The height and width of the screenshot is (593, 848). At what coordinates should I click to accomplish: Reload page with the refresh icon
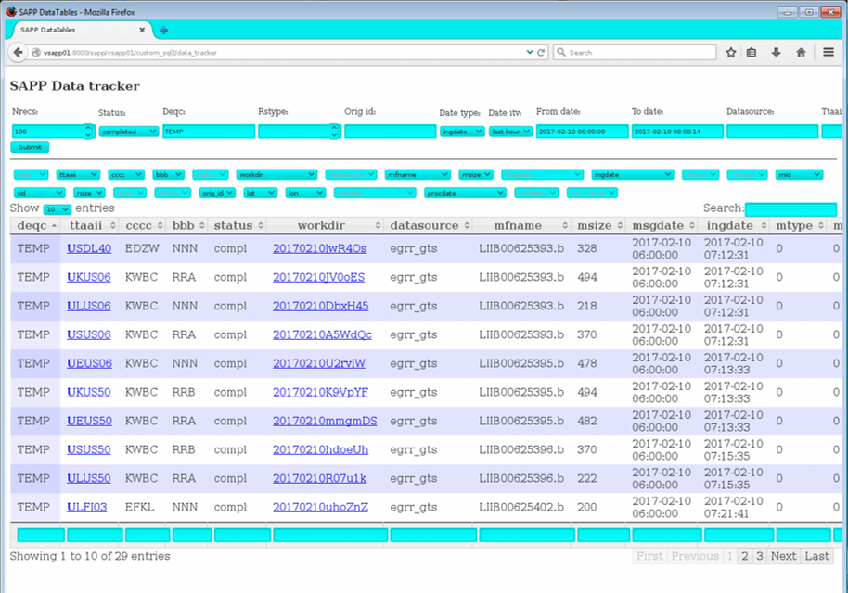tap(541, 53)
